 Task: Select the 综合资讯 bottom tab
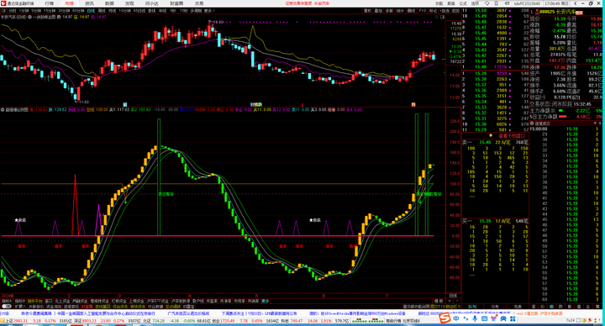[119, 307]
